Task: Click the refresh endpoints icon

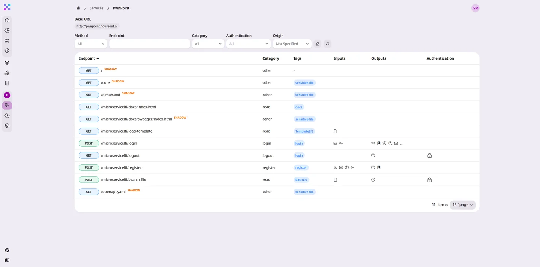Action: [327, 44]
